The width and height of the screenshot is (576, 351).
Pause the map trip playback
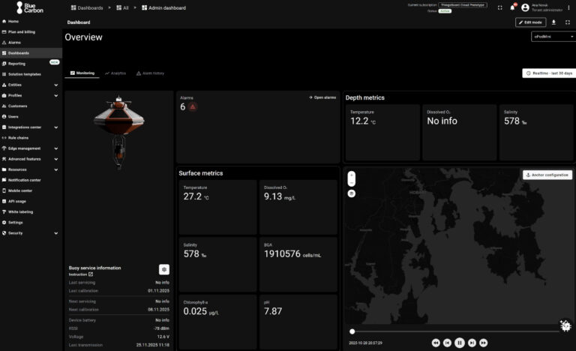click(460, 342)
